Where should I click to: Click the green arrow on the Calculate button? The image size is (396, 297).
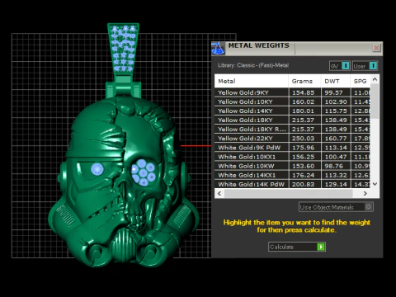[x=321, y=247]
